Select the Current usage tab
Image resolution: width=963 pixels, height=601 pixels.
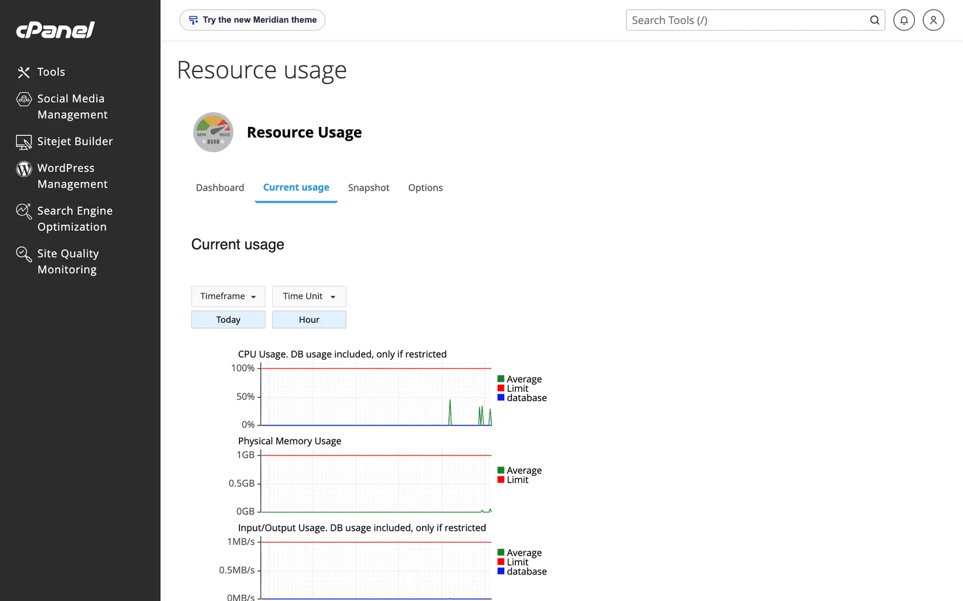coord(296,188)
